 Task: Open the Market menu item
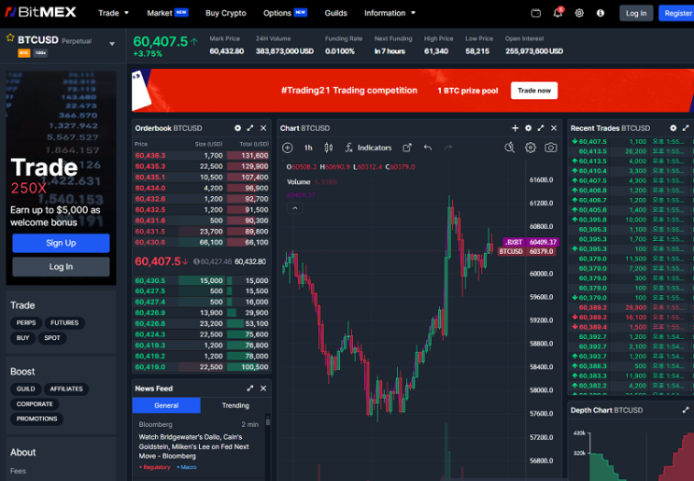coord(167,13)
